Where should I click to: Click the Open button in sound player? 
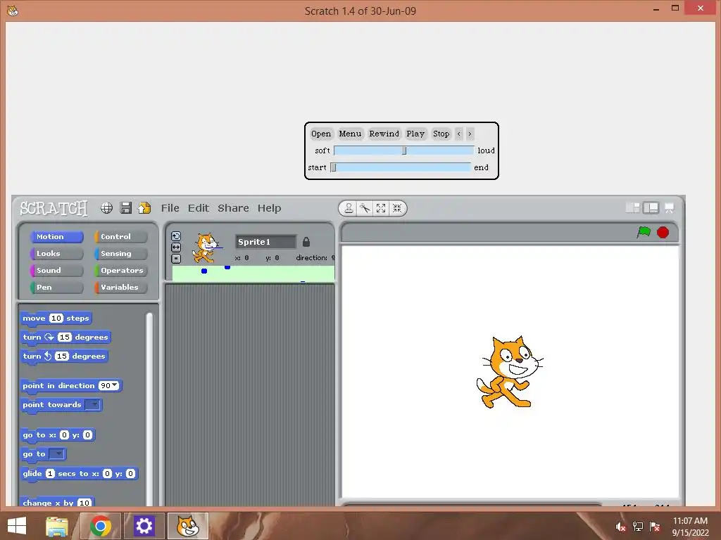(321, 134)
